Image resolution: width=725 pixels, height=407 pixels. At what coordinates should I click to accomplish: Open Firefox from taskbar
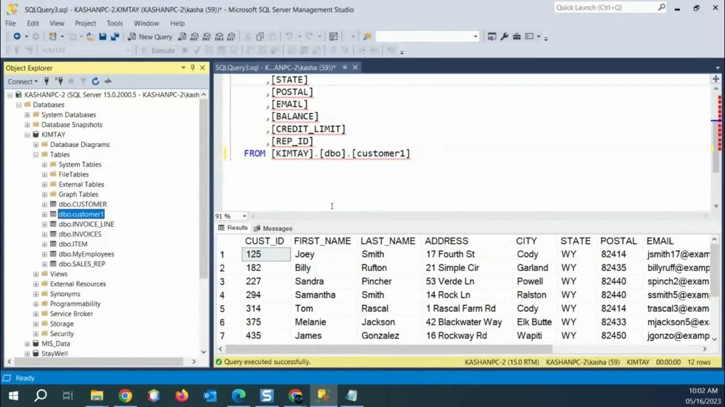tap(182, 396)
